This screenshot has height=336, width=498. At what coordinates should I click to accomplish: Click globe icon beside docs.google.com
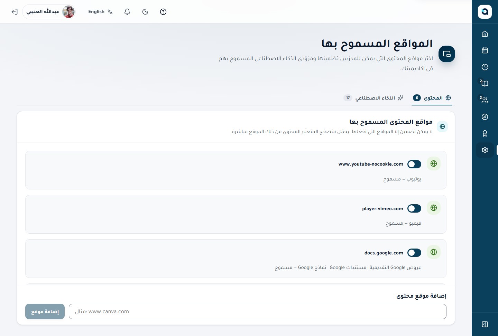point(434,252)
